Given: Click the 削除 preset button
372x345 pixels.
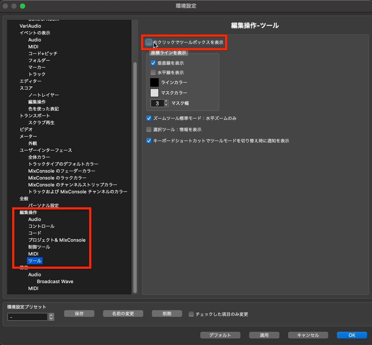Looking at the screenshot, I should (167, 314).
